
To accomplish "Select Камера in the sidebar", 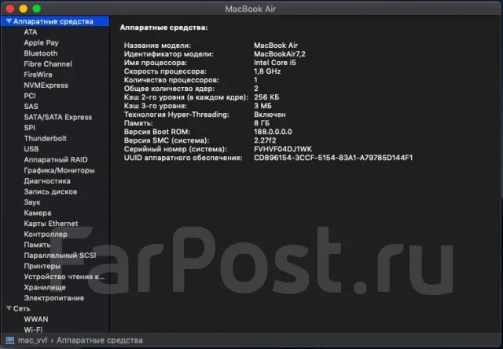I will (x=38, y=213).
